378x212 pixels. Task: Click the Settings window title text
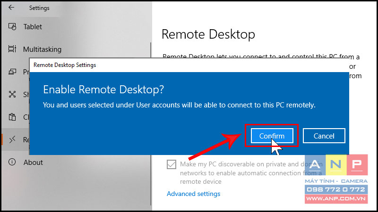coord(39,8)
